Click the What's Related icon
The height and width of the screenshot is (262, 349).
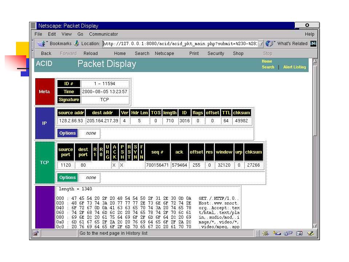pyautogui.click(x=270, y=43)
